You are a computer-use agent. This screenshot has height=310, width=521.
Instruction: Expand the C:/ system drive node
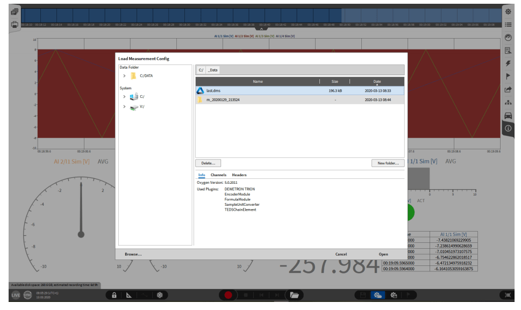(x=125, y=97)
